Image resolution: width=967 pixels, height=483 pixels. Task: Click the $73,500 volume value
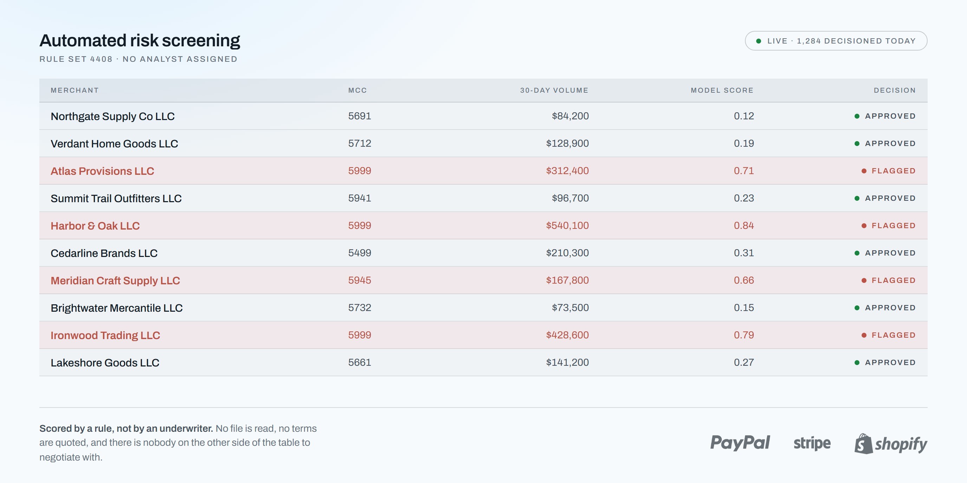click(570, 308)
